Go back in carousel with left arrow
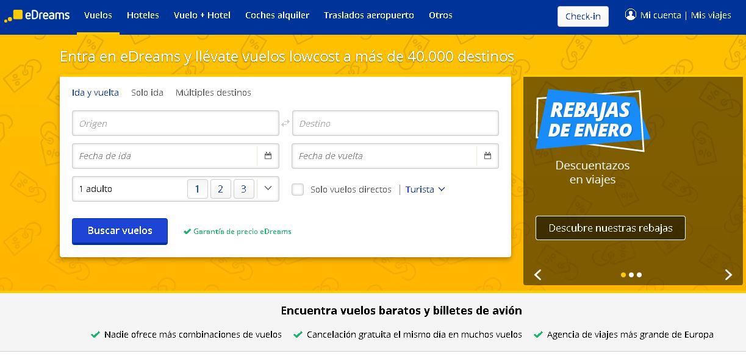This screenshot has width=746, height=362. (x=537, y=275)
